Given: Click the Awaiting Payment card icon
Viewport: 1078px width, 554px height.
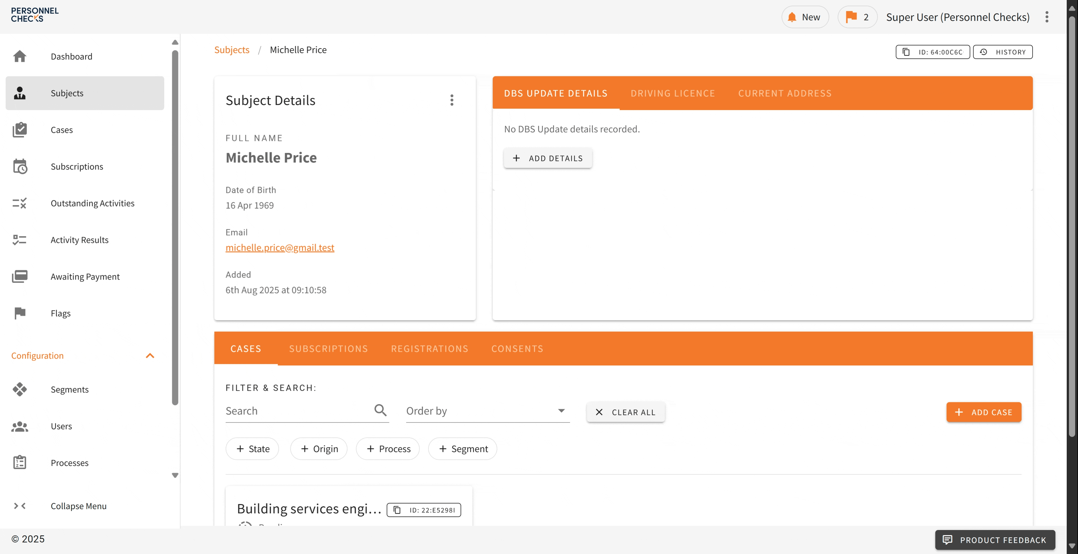Looking at the screenshot, I should 20,276.
